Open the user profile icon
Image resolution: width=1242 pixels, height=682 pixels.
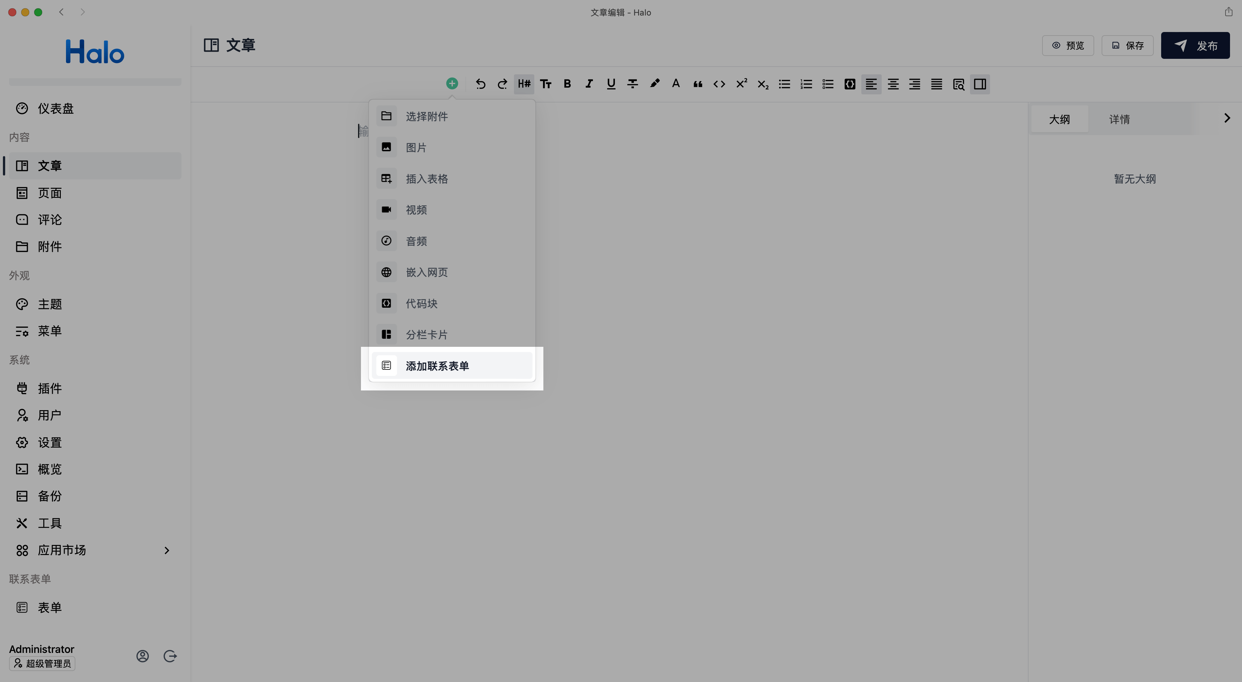tap(142, 656)
